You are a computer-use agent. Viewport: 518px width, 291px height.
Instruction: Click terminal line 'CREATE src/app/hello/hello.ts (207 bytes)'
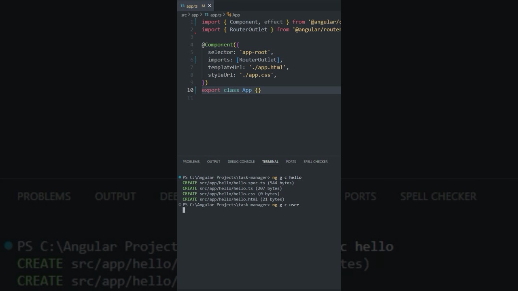(232, 188)
